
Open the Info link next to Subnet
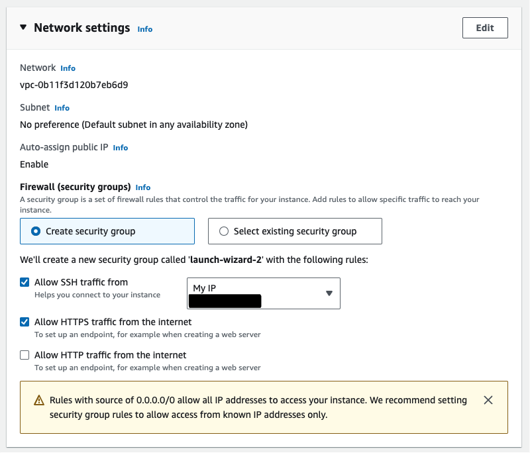point(62,108)
